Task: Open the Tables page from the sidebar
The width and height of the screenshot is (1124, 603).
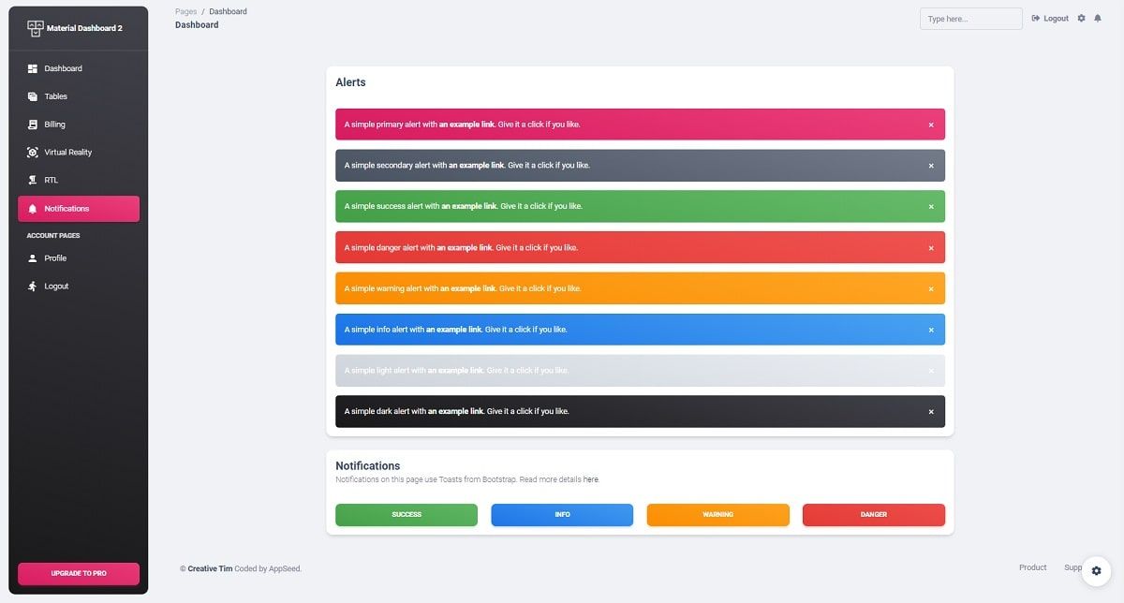Action: (54, 96)
